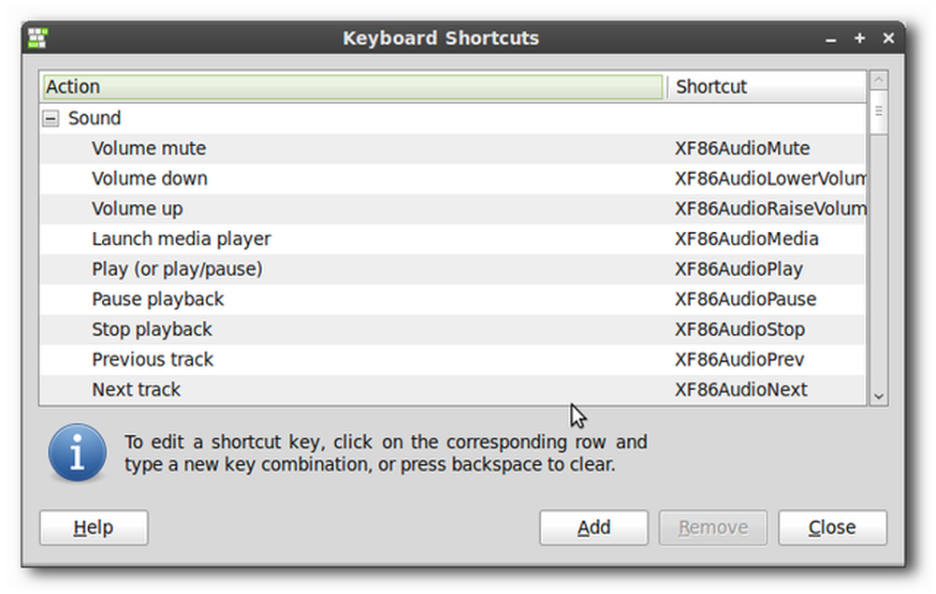The width and height of the screenshot is (936, 594).
Task: Maximize the window with the plus icon
Action: [x=859, y=38]
